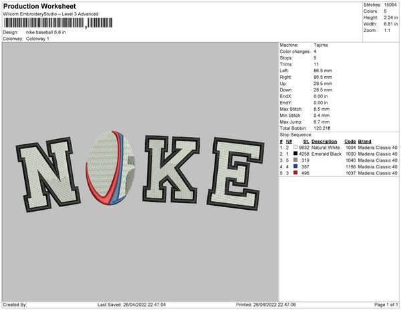
Task: Click the 'Description' column header
Action: pos(324,142)
